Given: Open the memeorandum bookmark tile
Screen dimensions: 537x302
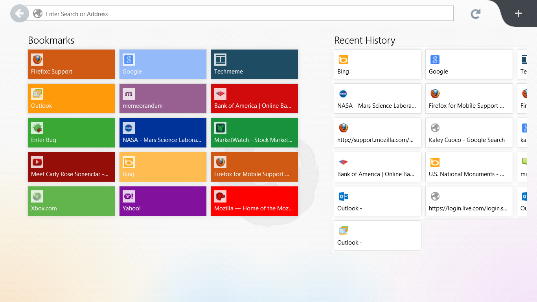Looking at the screenshot, I should click(x=163, y=98).
